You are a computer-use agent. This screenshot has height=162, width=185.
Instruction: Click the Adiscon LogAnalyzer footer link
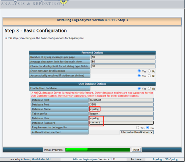[85, 159]
